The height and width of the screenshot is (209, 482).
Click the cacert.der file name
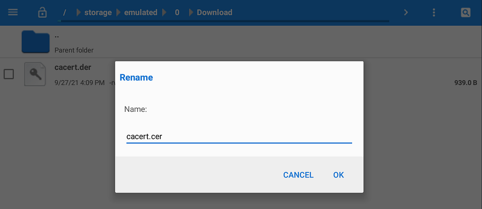[73, 67]
